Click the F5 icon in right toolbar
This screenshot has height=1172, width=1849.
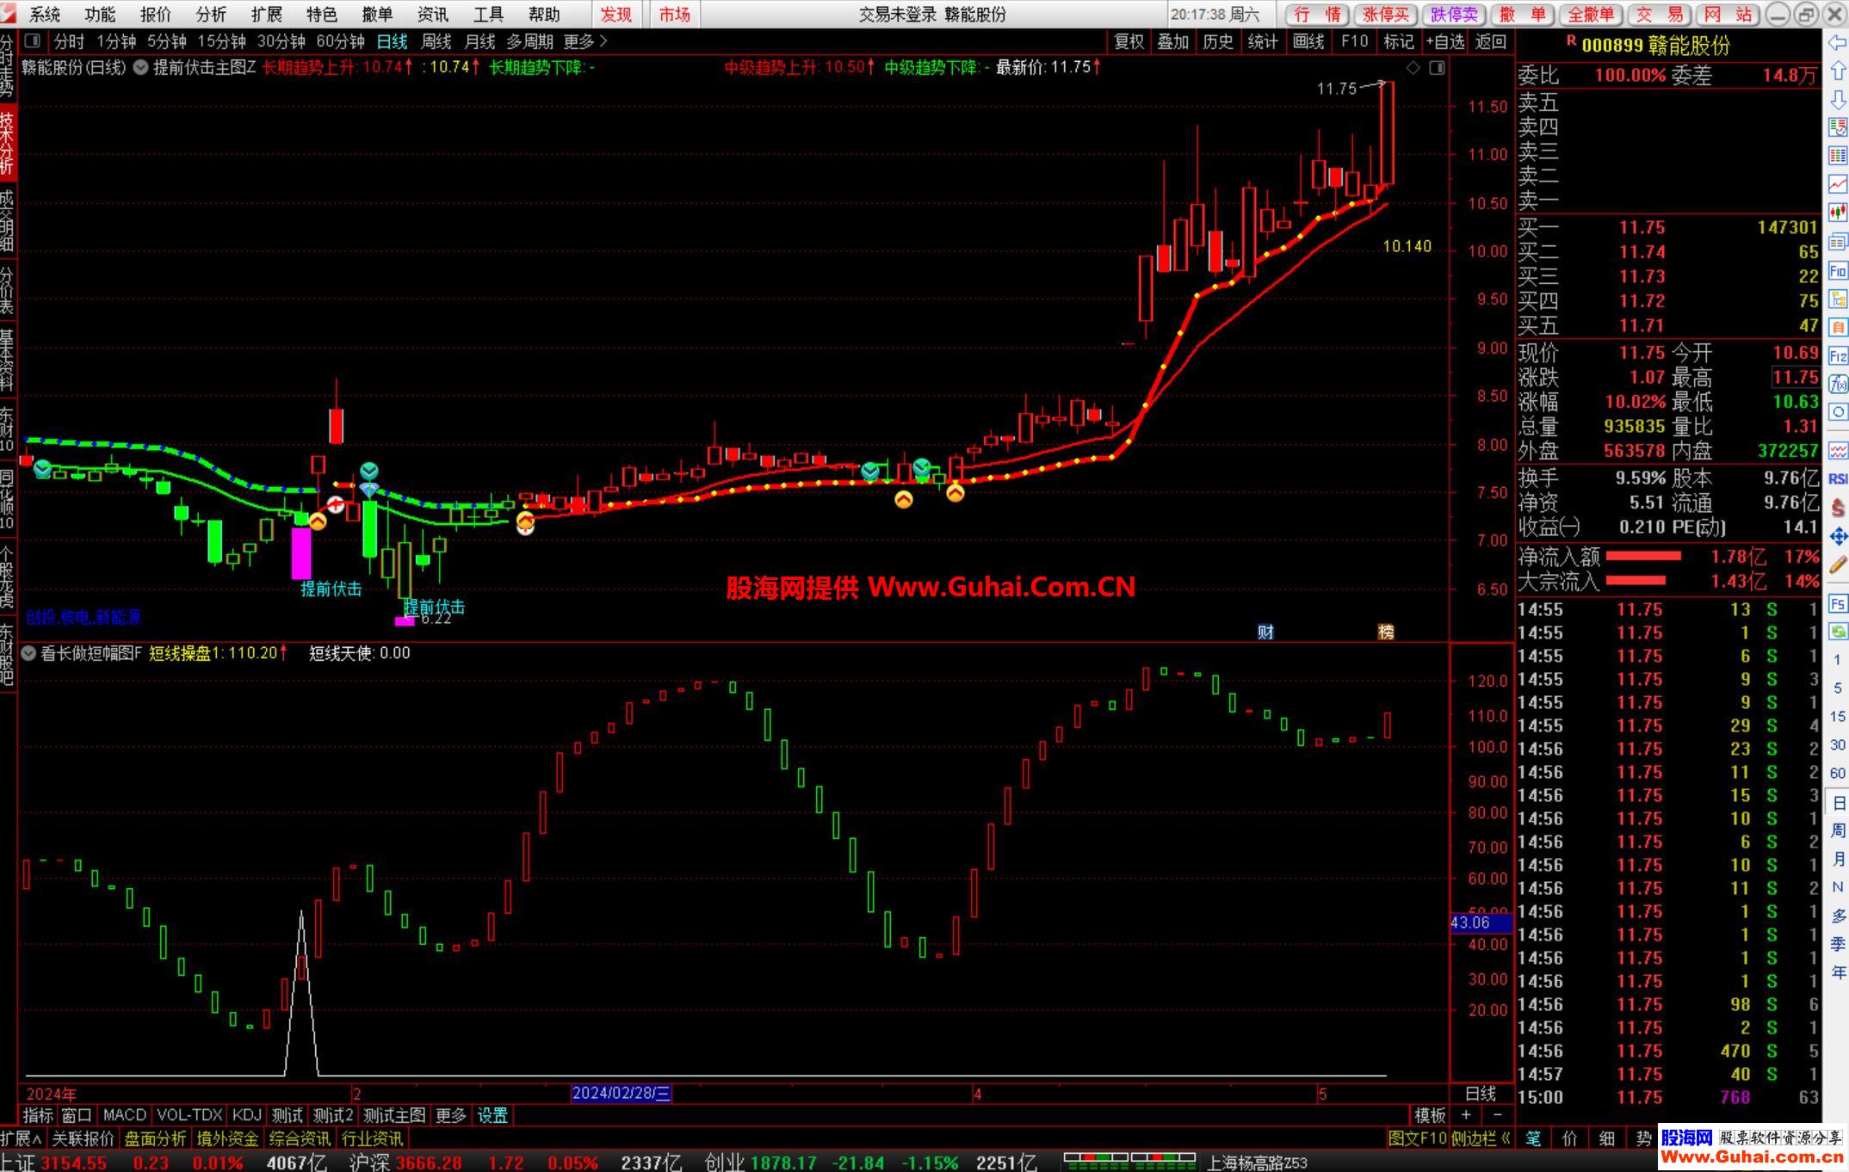click(x=1838, y=603)
